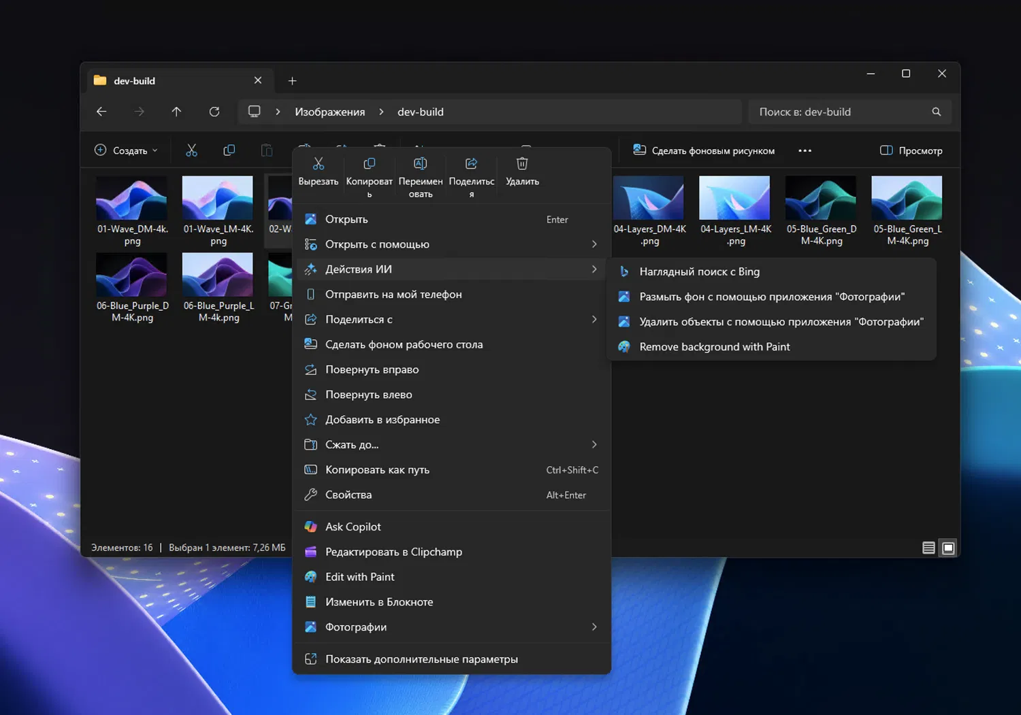Expand the Открыть с помощью submenu
1021x715 pixels.
pos(451,244)
